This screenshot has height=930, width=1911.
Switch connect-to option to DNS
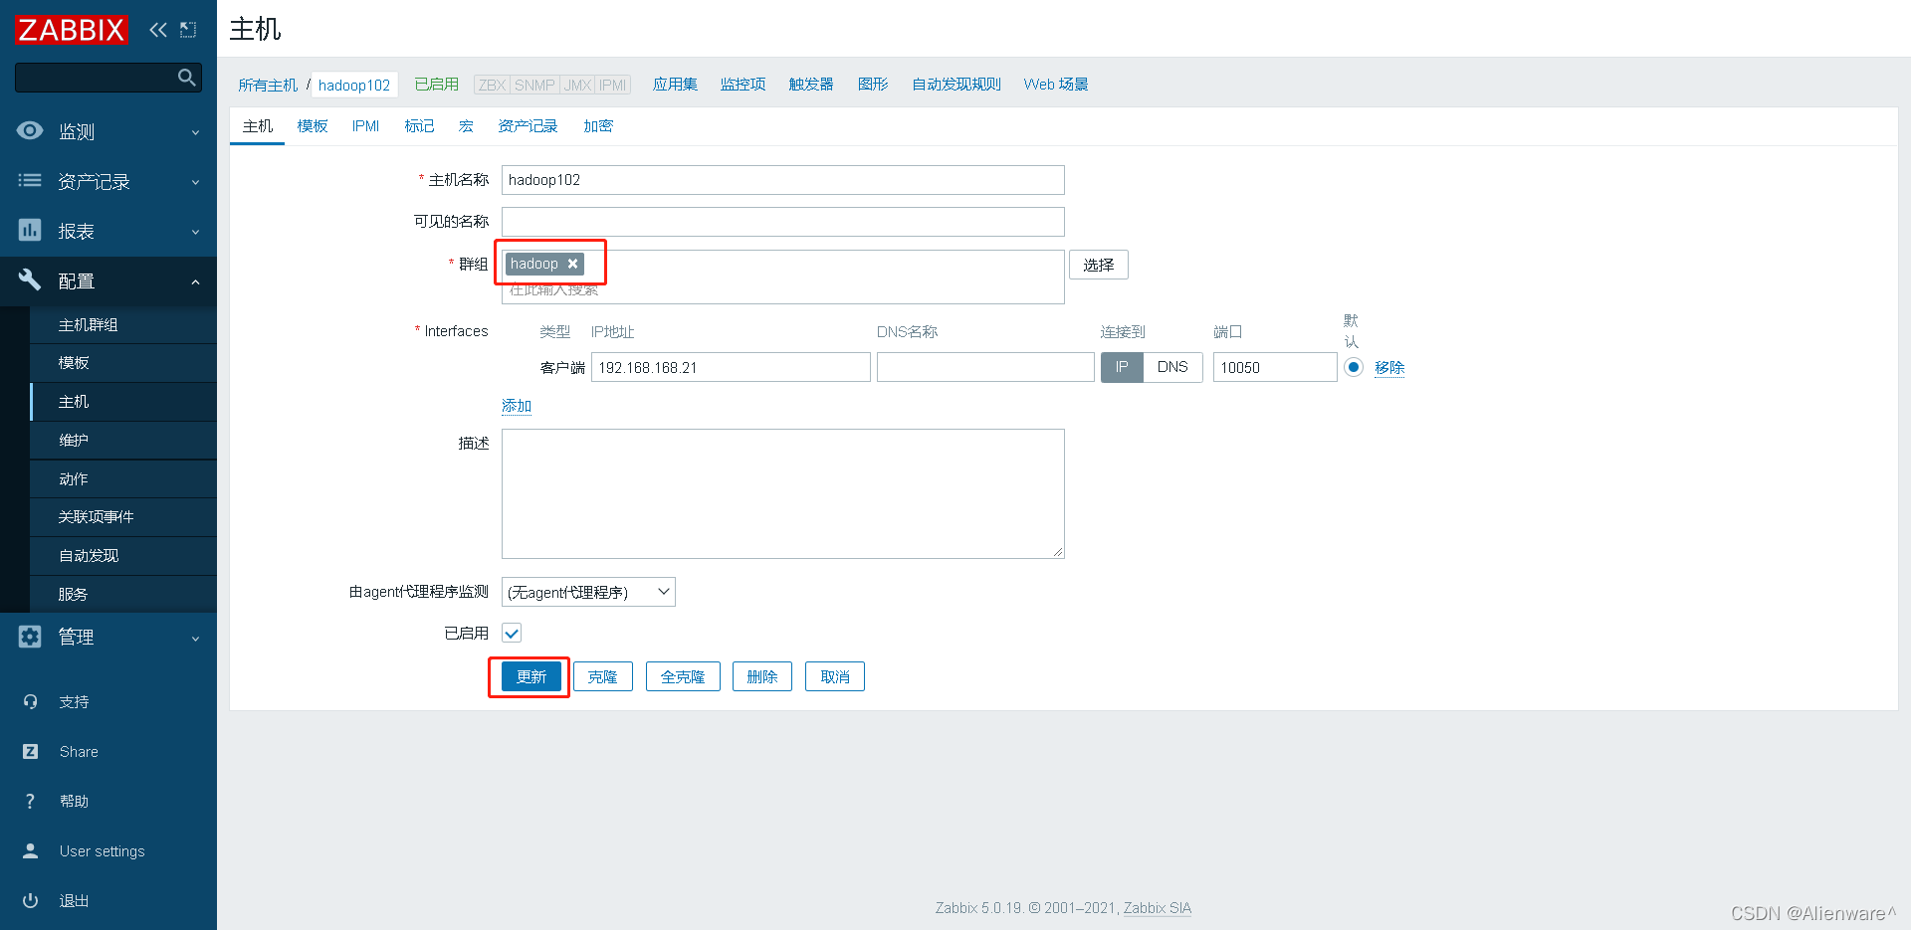pos(1172,367)
